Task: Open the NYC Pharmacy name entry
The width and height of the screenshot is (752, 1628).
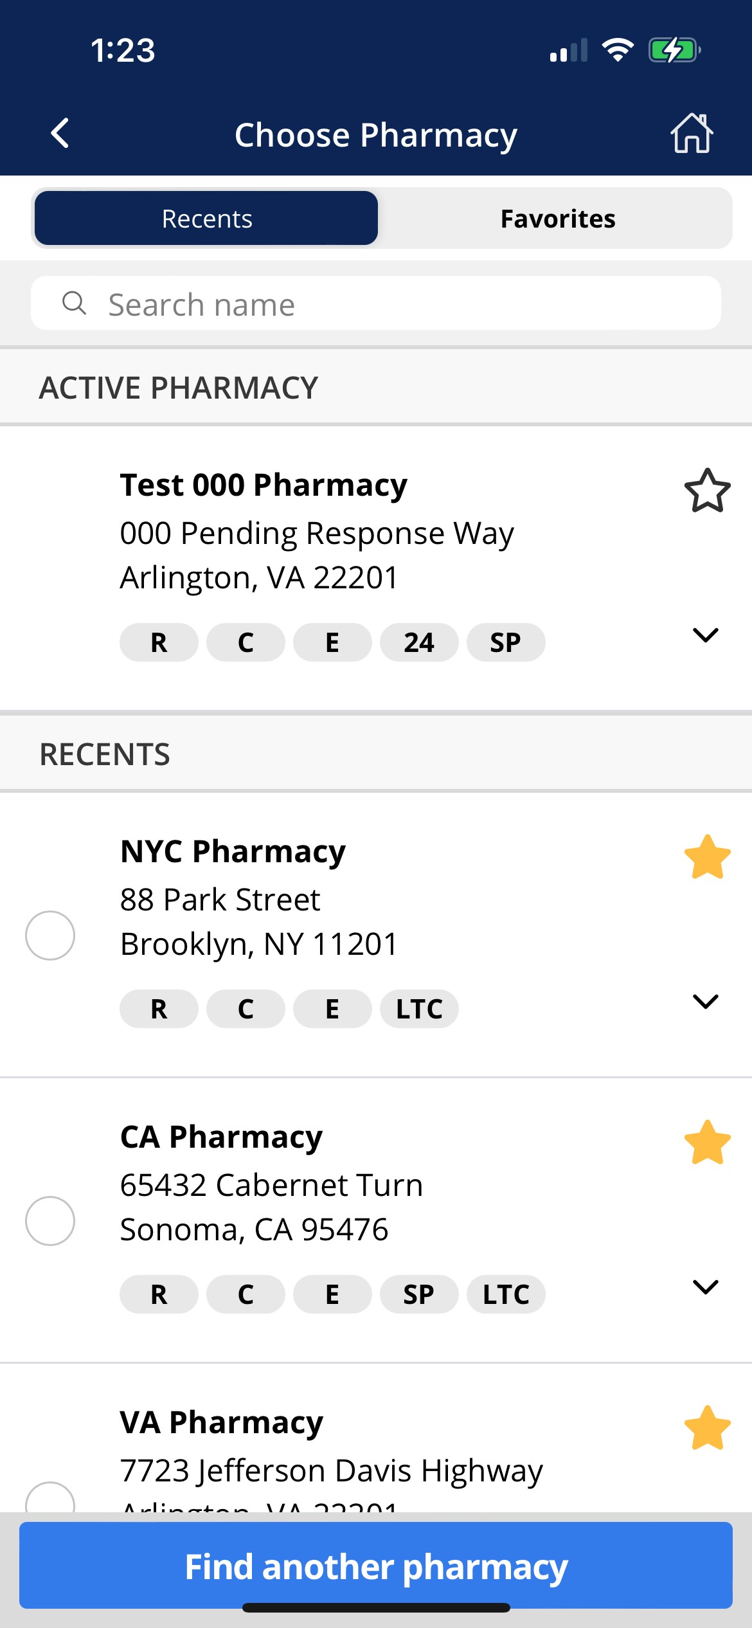Action: click(233, 851)
